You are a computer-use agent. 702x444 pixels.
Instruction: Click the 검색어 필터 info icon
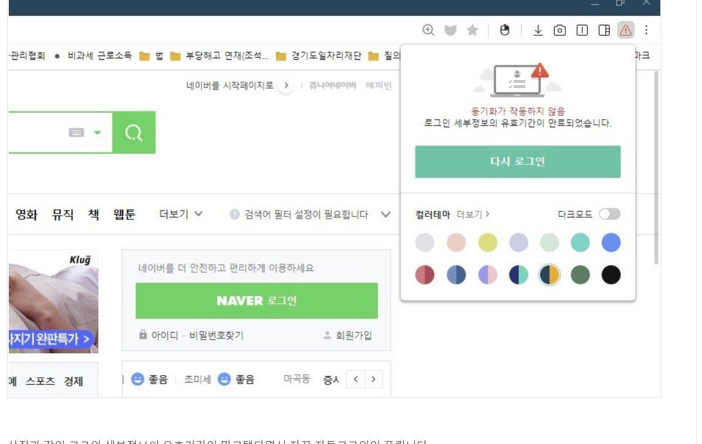pos(235,215)
